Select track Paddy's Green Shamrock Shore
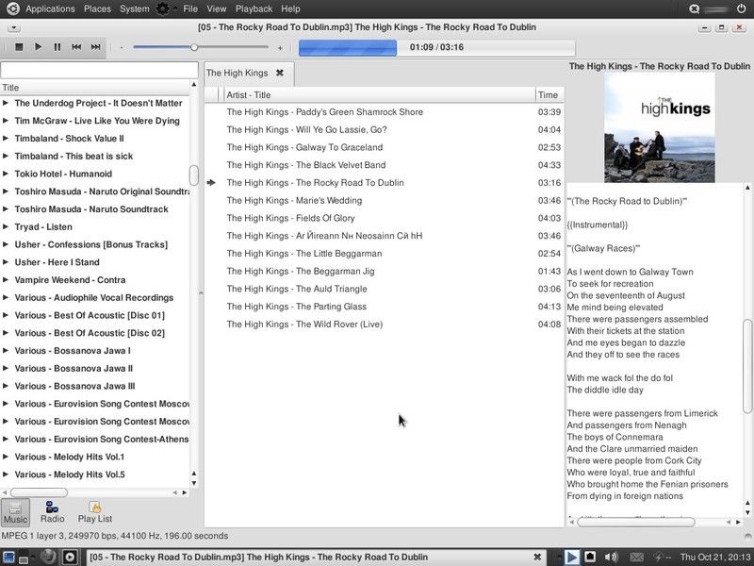 [x=384, y=112]
